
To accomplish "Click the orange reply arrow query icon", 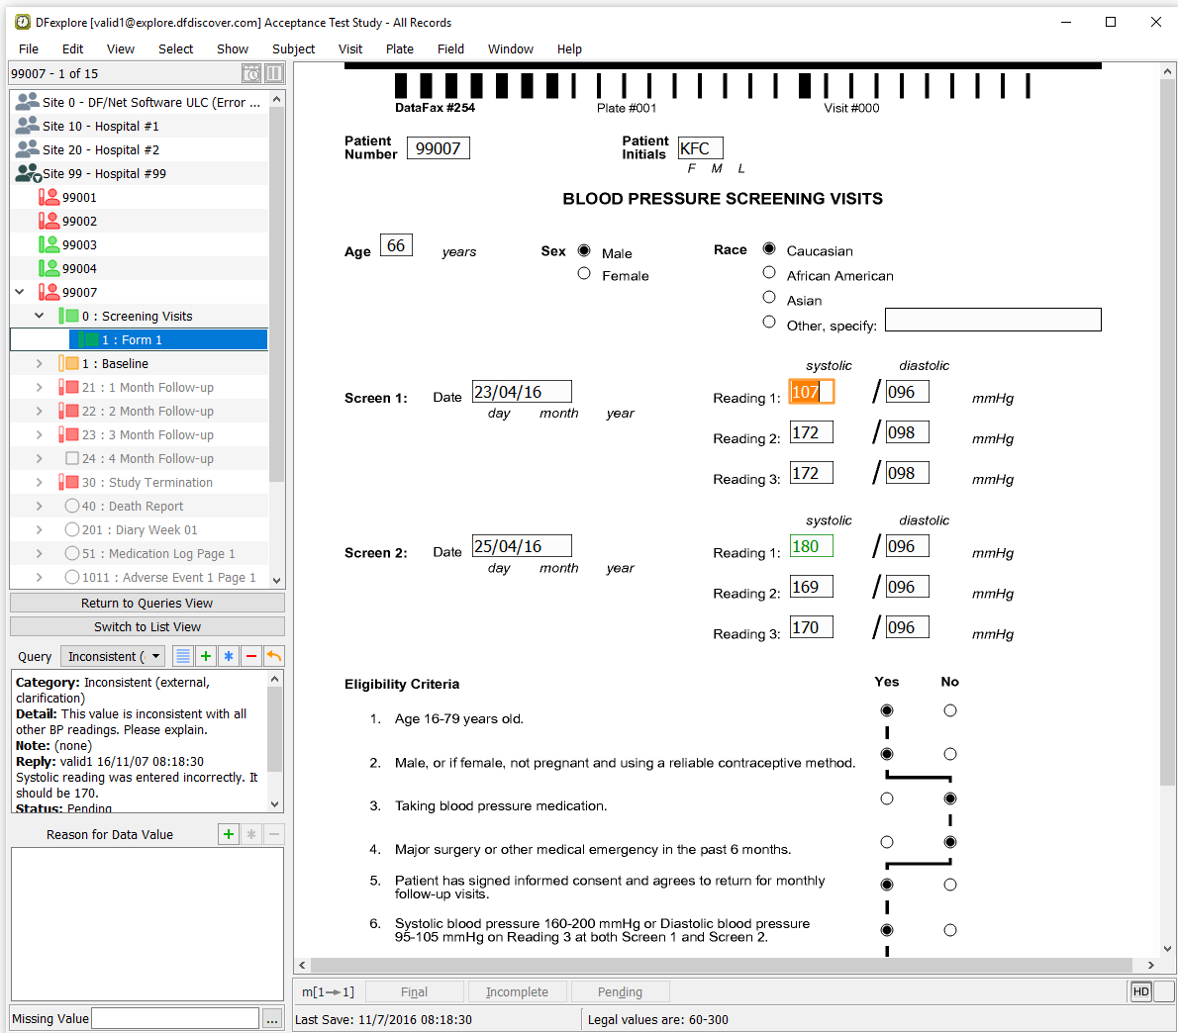I will coord(274,656).
